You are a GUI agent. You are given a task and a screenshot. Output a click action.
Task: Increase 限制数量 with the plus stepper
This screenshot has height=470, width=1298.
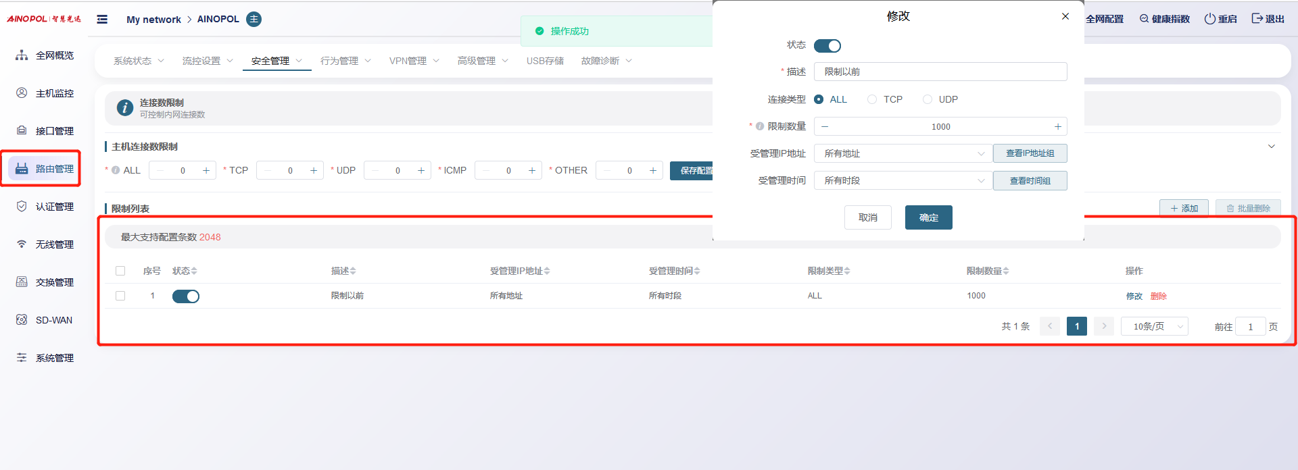pyautogui.click(x=1057, y=127)
